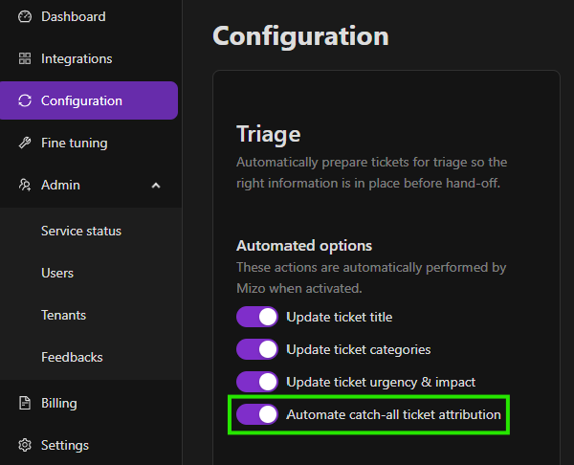Viewport: 574px width, 465px height.
Task: Click the Settings gear icon
Action: click(x=25, y=445)
